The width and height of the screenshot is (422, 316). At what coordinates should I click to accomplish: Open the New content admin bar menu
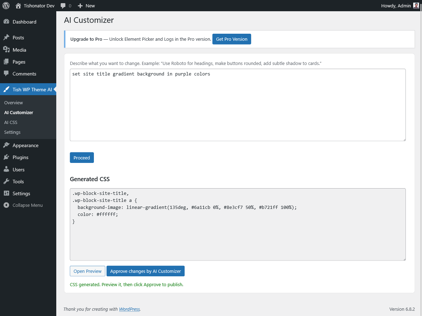(86, 6)
